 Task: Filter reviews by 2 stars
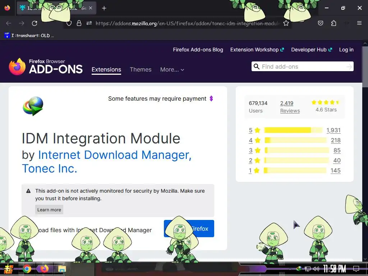pyautogui.click(x=255, y=161)
